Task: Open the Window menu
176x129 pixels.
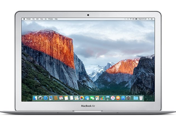Action: click(51, 19)
